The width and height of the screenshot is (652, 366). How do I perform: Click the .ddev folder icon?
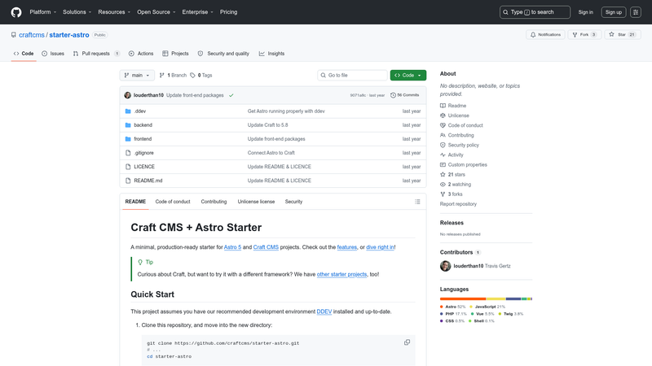coord(128,111)
